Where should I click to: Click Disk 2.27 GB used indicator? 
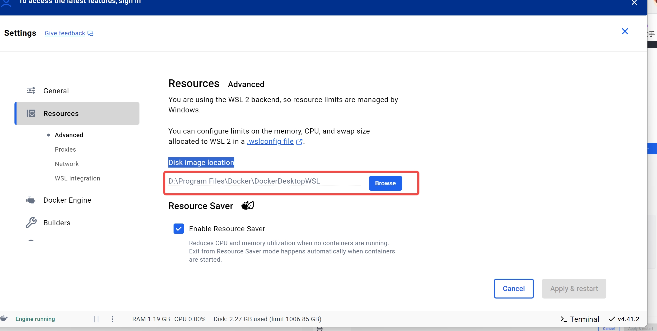267,319
